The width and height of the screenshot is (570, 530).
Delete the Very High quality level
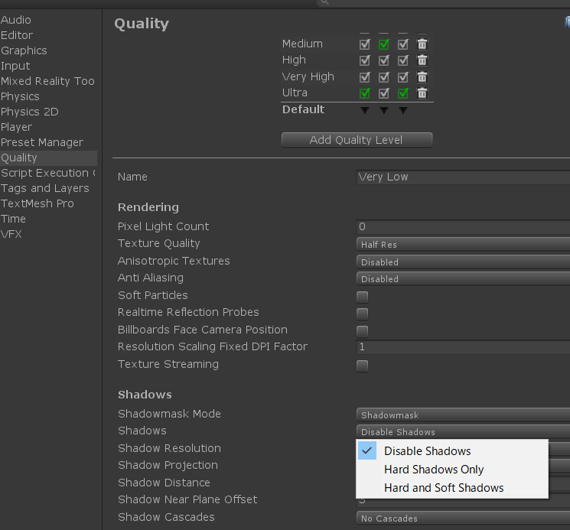click(x=422, y=76)
